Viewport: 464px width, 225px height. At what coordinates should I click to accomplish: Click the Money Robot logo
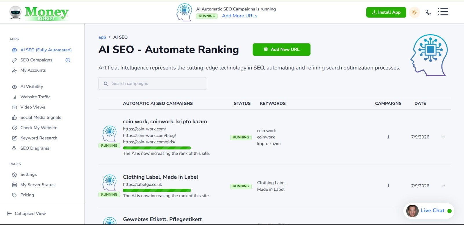pyautogui.click(x=39, y=13)
